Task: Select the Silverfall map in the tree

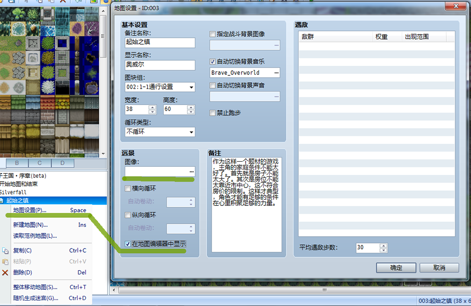Action: tap(13, 193)
